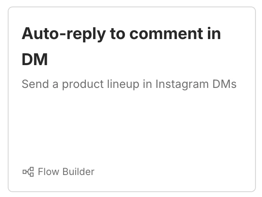
Task: Choose the Instagram DMs product lineup template
Action: tap(132, 99)
